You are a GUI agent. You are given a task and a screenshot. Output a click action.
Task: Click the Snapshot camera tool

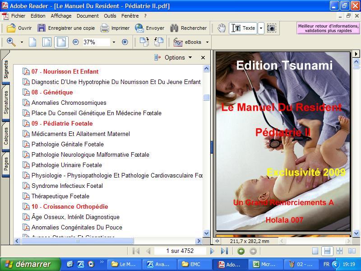(x=271, y=28)
